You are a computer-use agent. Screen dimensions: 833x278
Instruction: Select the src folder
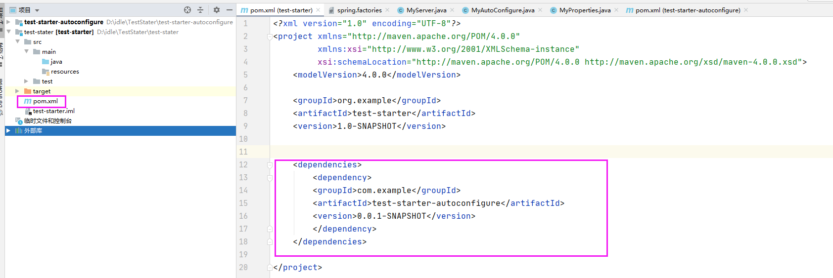pos(37,42)
